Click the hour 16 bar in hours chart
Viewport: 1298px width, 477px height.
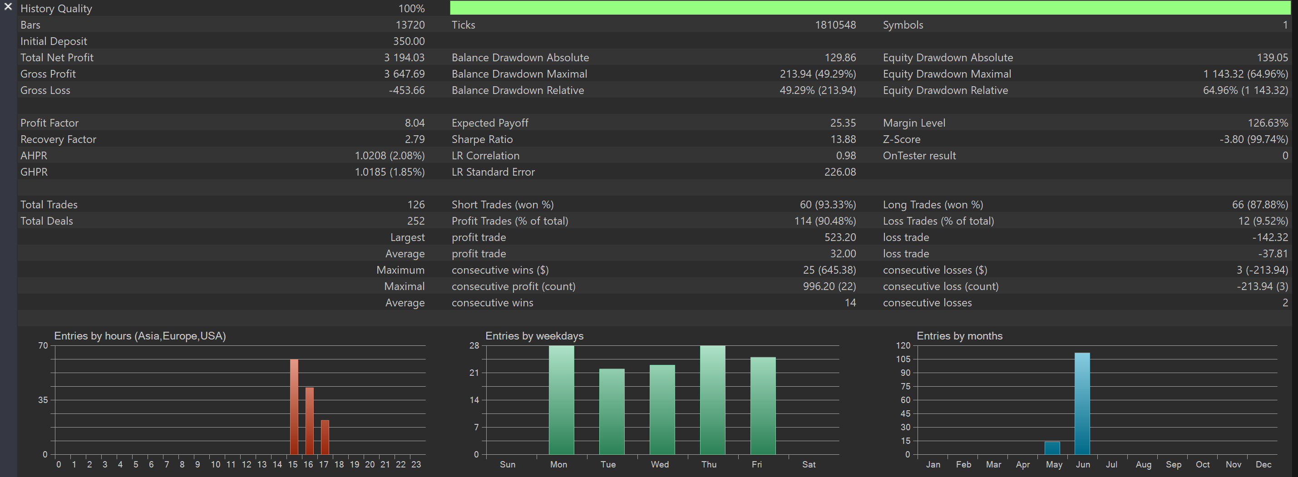309,421
